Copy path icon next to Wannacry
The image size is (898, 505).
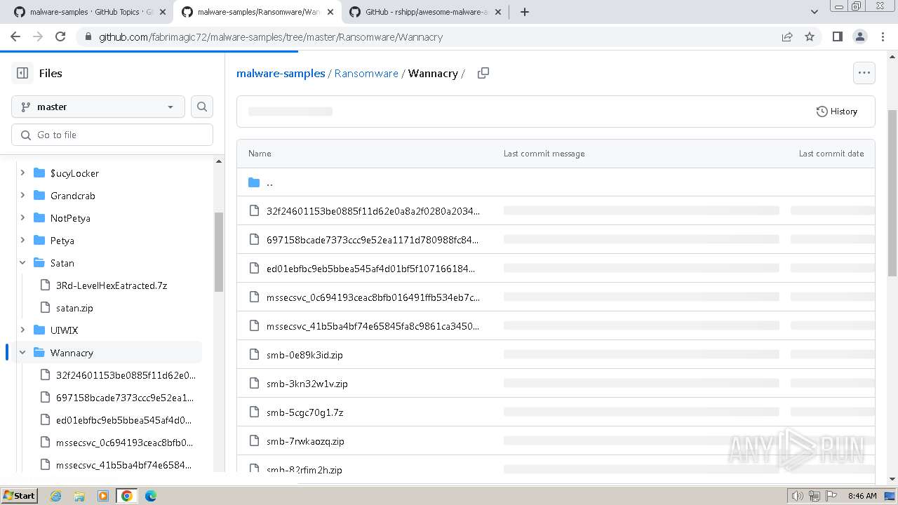point(483,73)
